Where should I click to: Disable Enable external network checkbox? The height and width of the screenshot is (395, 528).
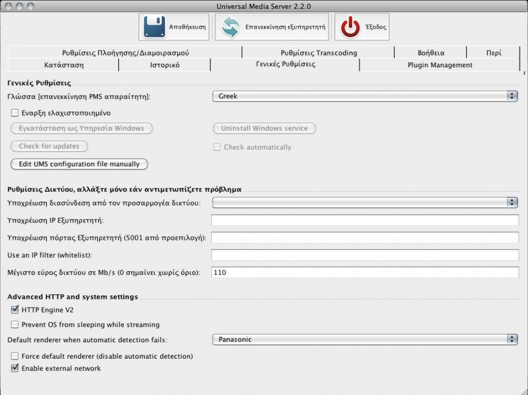[15, 368]
